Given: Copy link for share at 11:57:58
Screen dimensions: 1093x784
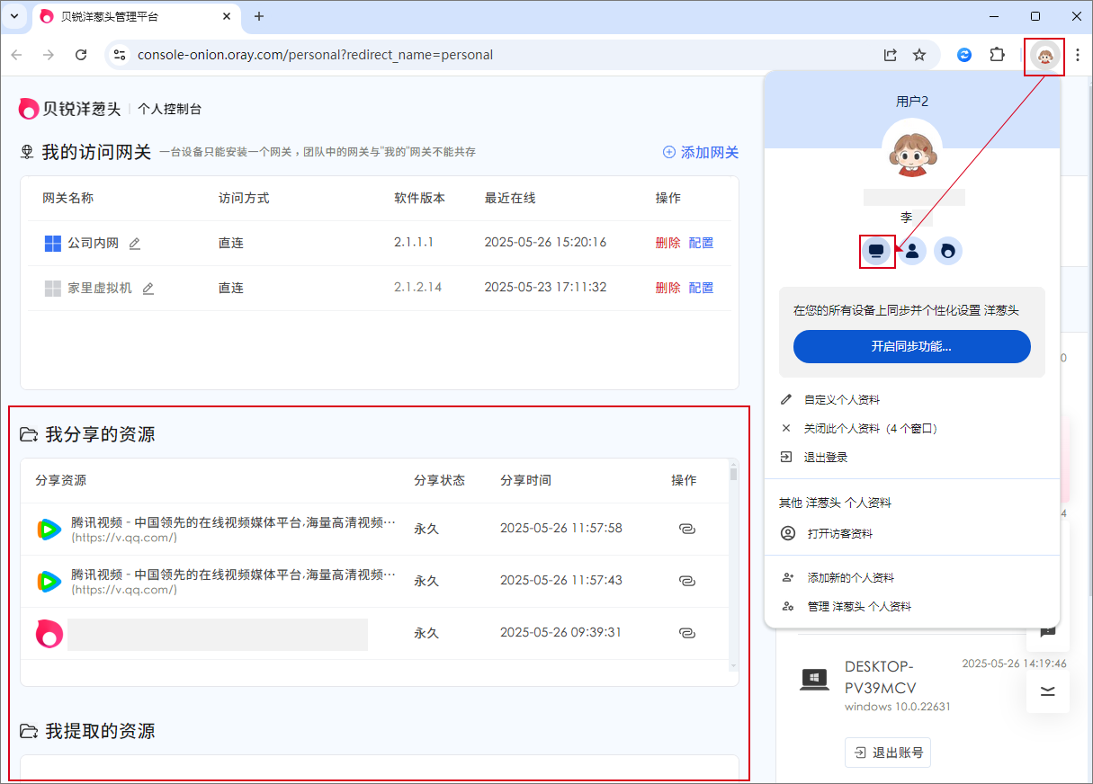Looking at the screenshot, I should tap(686, 529).
